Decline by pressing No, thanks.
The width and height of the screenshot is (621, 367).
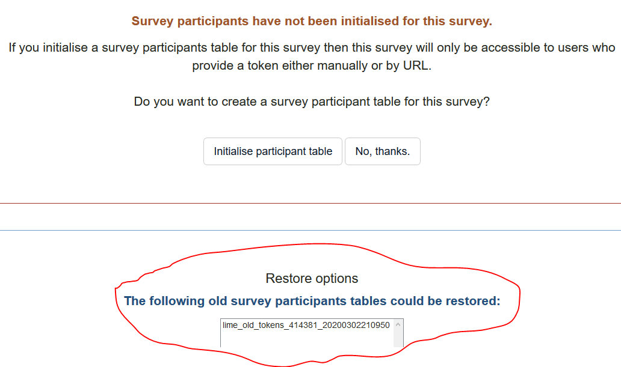tap(382, 151)
